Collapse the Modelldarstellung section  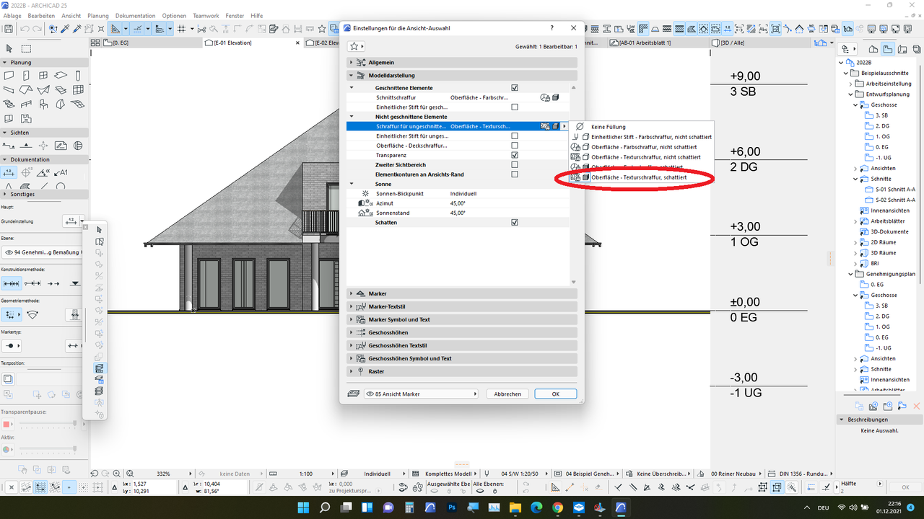click(352, 75)
